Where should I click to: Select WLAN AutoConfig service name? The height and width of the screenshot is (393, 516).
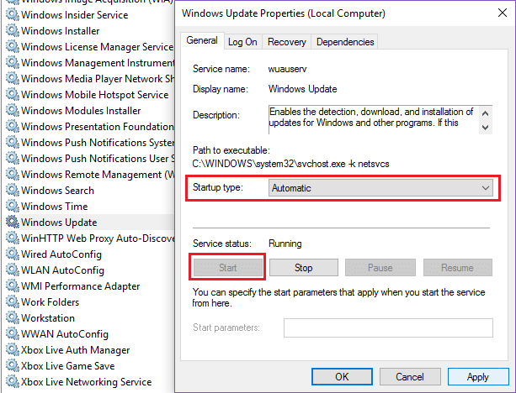pos(62,270)
